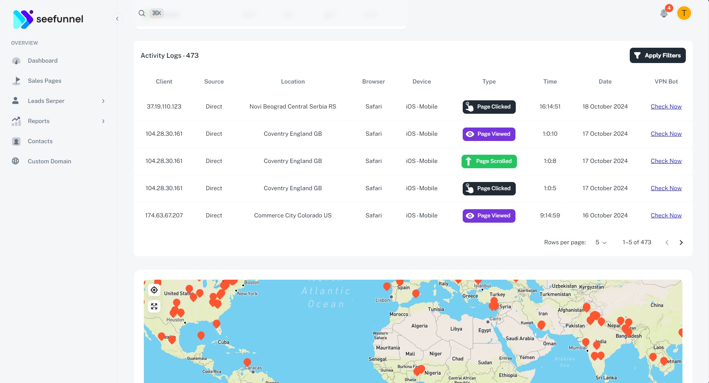Viewport: 709px width, 383px height.
Task: Click the Page Clicked badge at 16:14:51
Action: 489,107
